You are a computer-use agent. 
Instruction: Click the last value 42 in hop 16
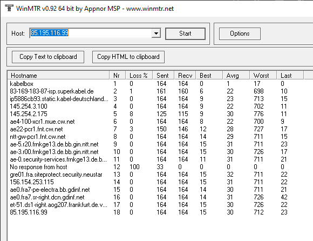pyautogui.click(x=284, y=197)
